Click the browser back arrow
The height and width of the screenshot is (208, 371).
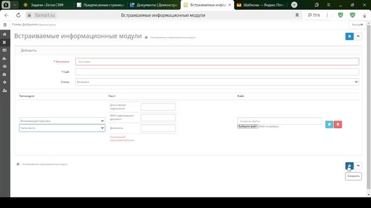pos(6,16)
